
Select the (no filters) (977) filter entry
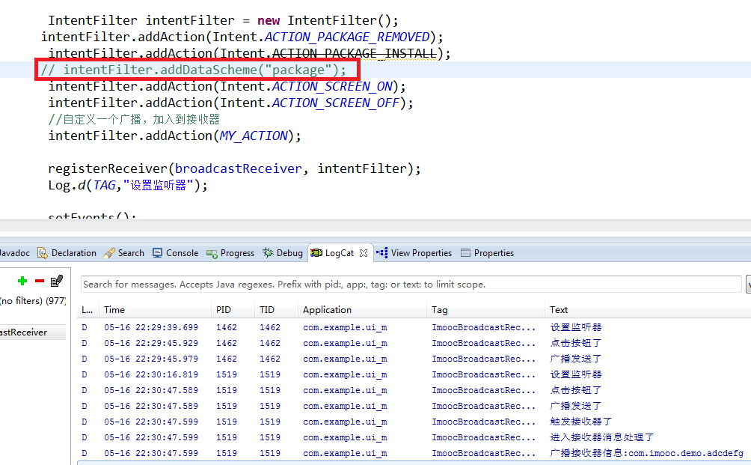pos(33,301)
